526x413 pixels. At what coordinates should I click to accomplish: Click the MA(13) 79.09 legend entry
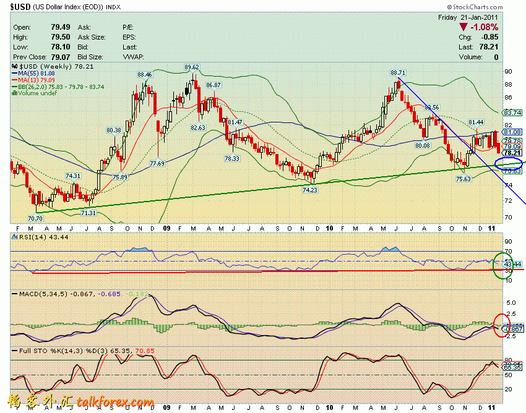pos(33,80)
